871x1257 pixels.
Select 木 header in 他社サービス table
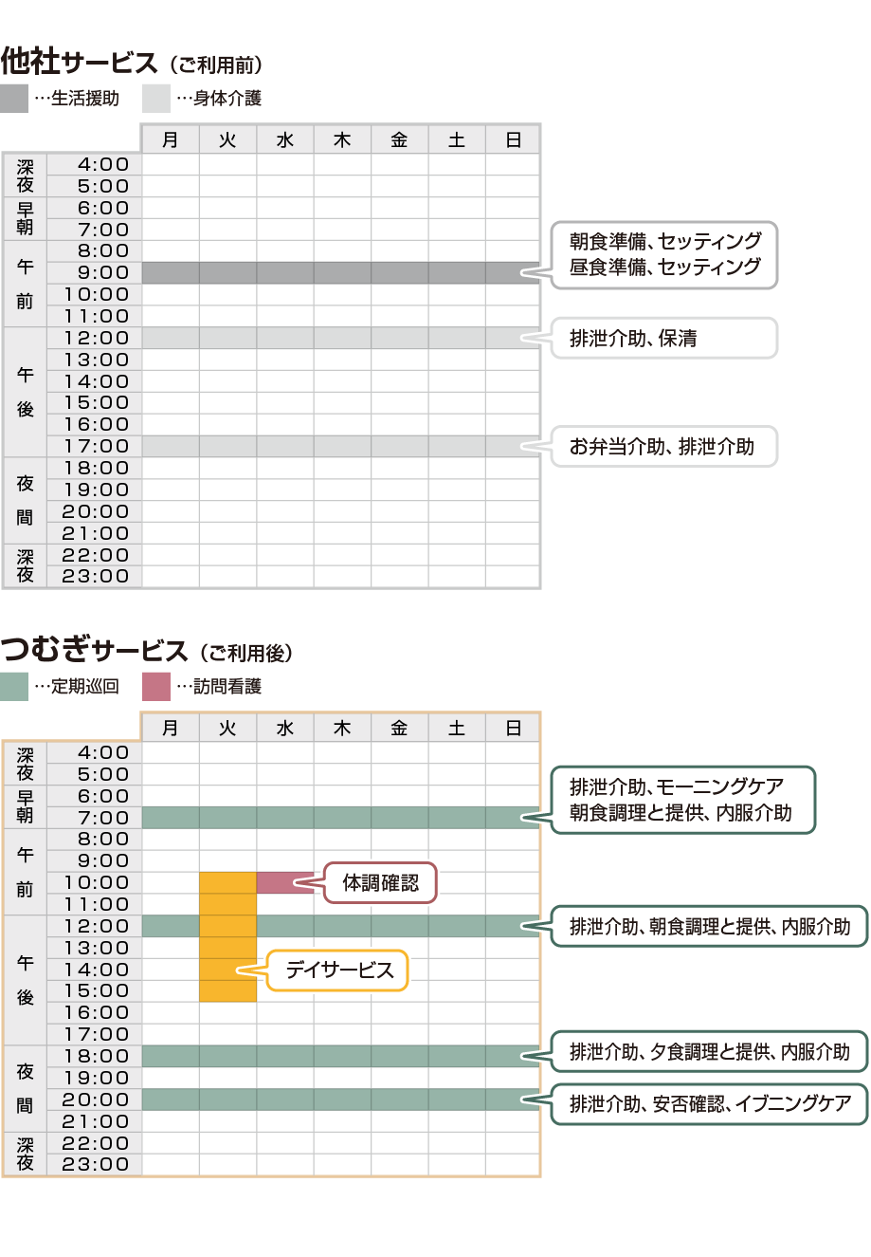click(342, 139)
